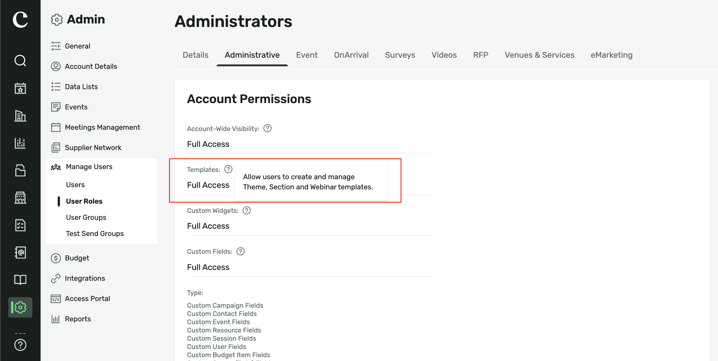
Task: Open the bar chart reports rail icon
Action: 20,143
